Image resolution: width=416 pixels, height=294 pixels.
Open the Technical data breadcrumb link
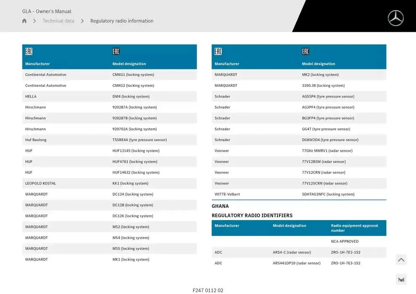coord(58,21)
